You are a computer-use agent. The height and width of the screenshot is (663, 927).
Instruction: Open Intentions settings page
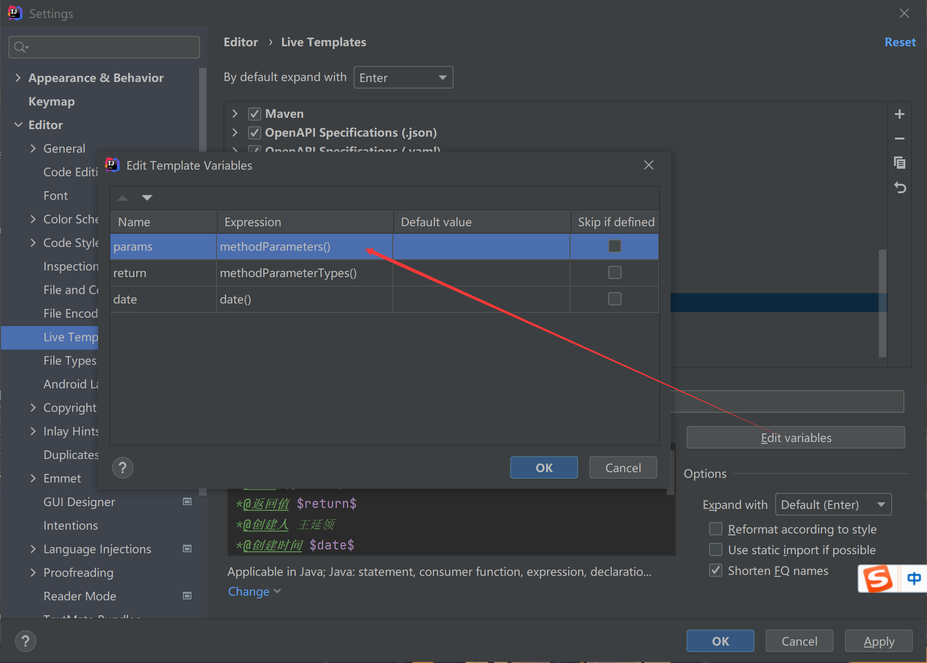pyautogui.click(x=71, y=525)
